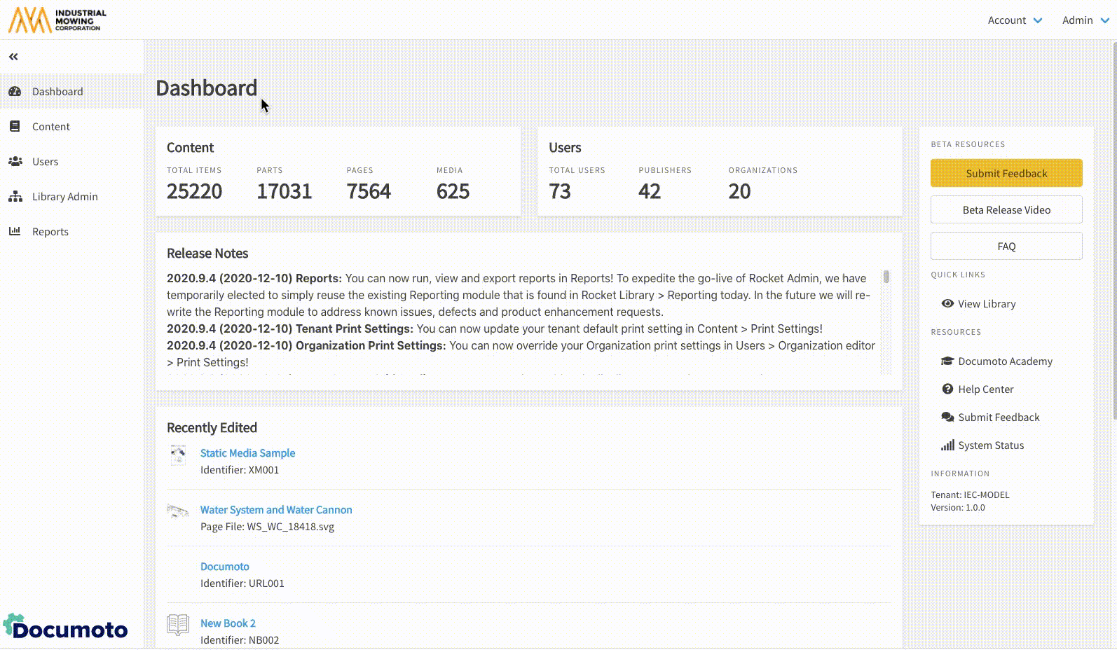1117x650 pixels.
Task: Click the Dashboard gauge icon in sidebar
Action: [15, 92]
